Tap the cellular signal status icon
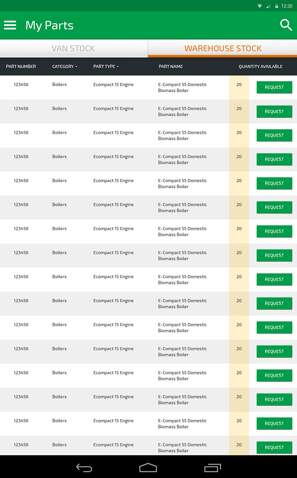Viewport: 297px width, 478px height. (268, 6)
